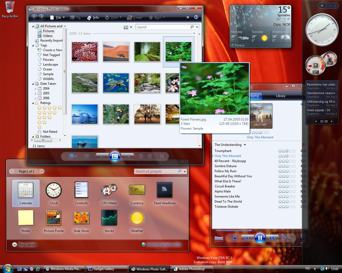Select the CPU Meter gadget
Viewport: 342px width, 273px height.
coord(109,193)
